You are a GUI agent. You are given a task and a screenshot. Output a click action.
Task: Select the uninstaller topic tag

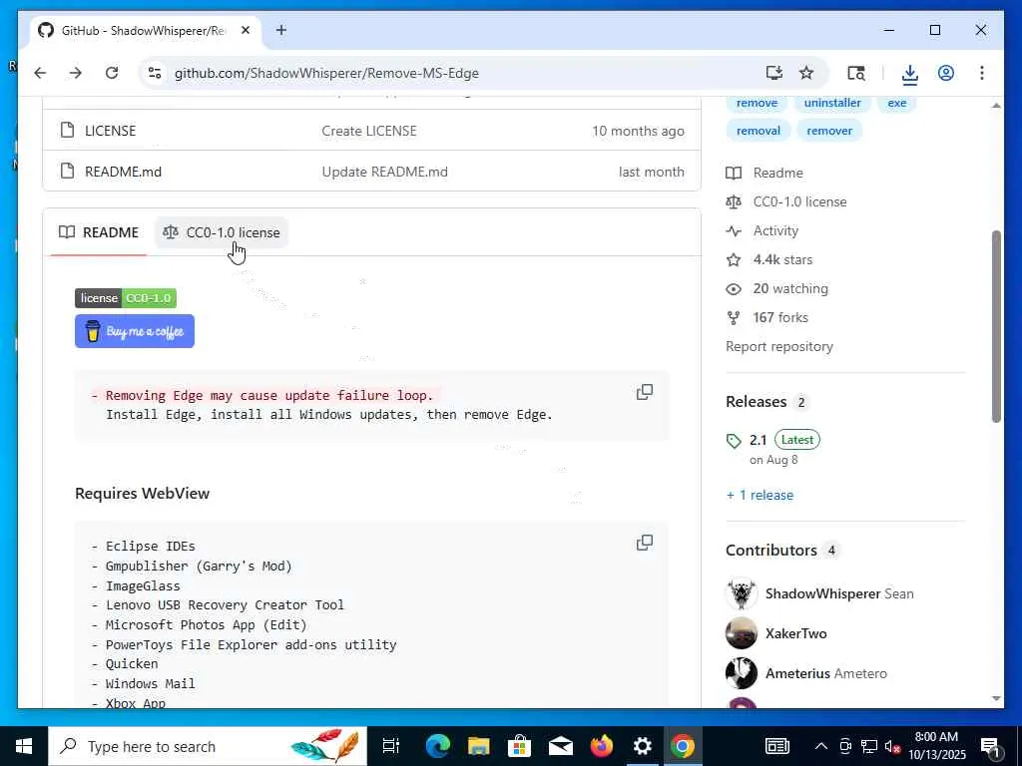click(x=832, y=103)
